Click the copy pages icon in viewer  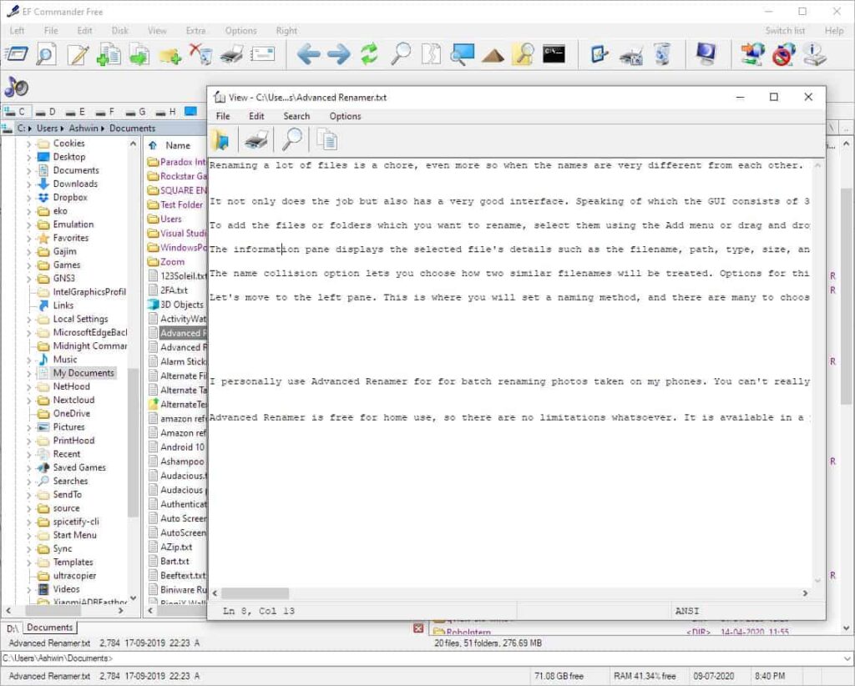coord(327,140)
